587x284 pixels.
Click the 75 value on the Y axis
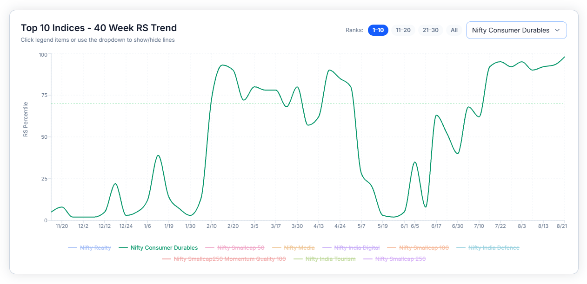point(44,96)
